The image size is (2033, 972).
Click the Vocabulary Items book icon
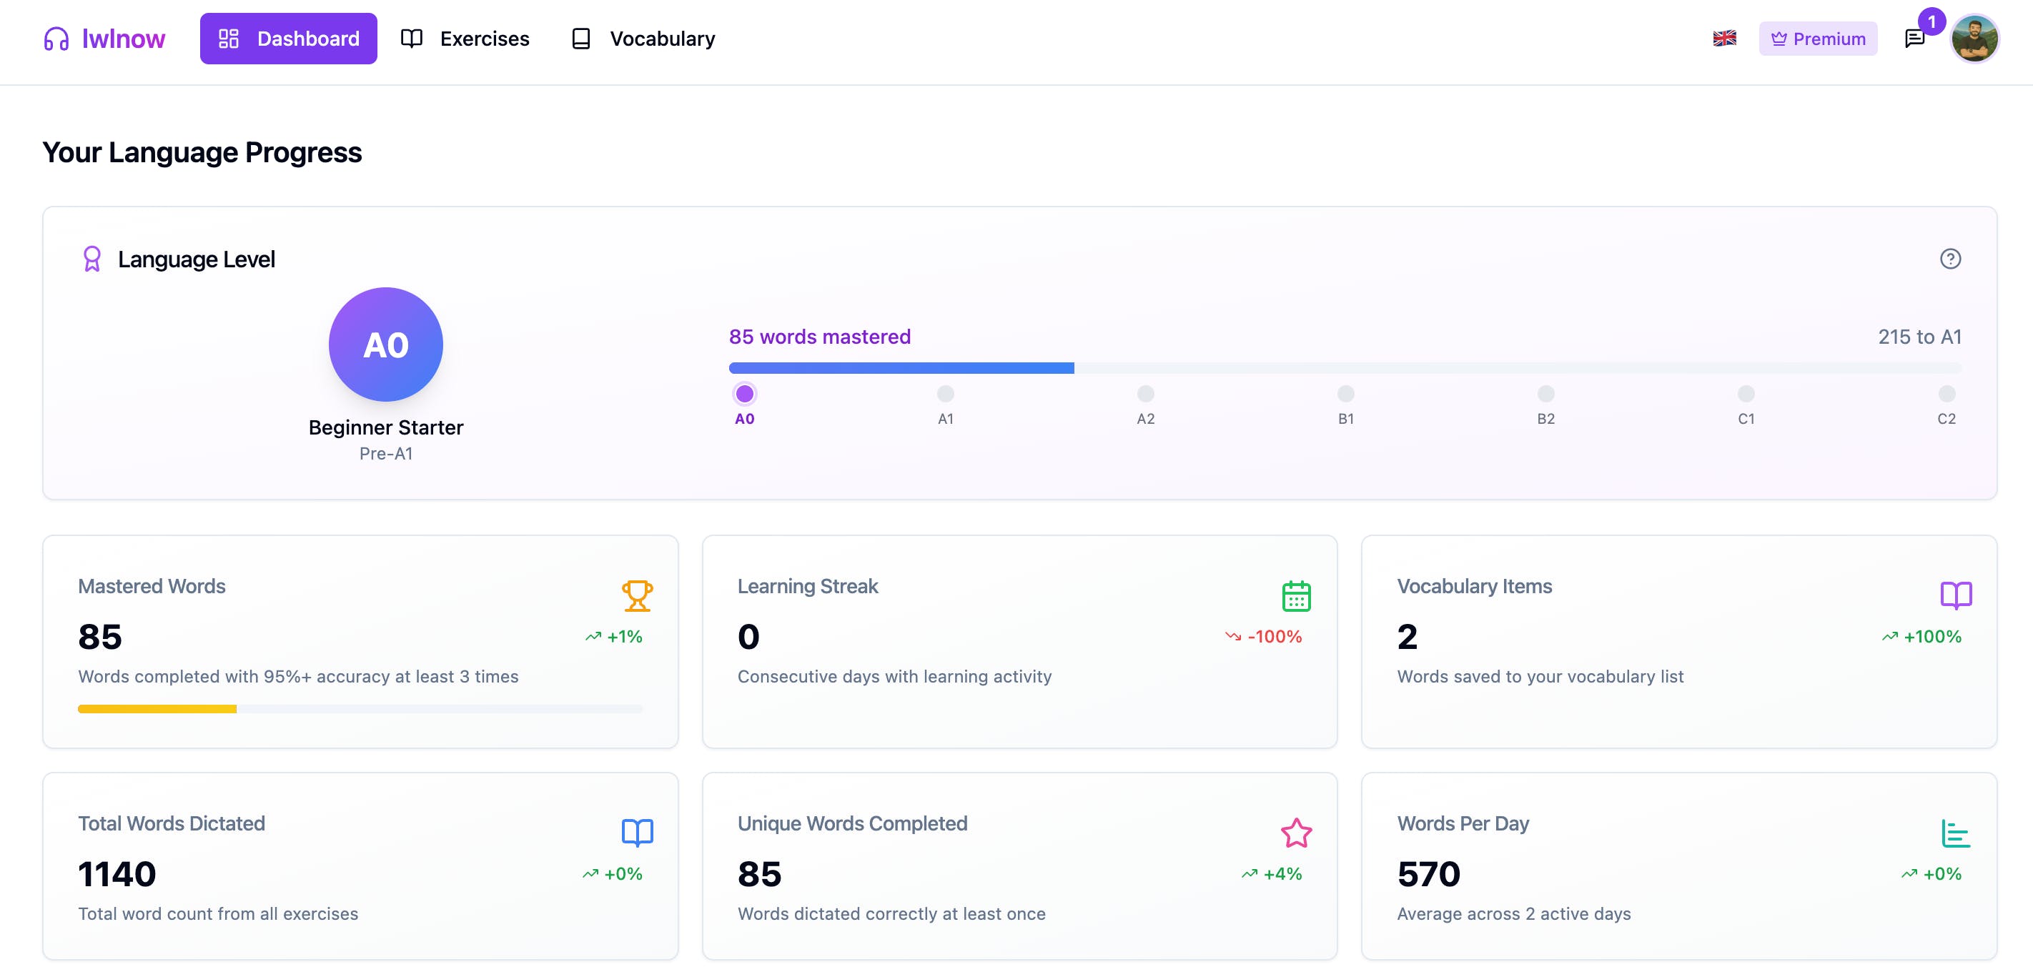1955,595
